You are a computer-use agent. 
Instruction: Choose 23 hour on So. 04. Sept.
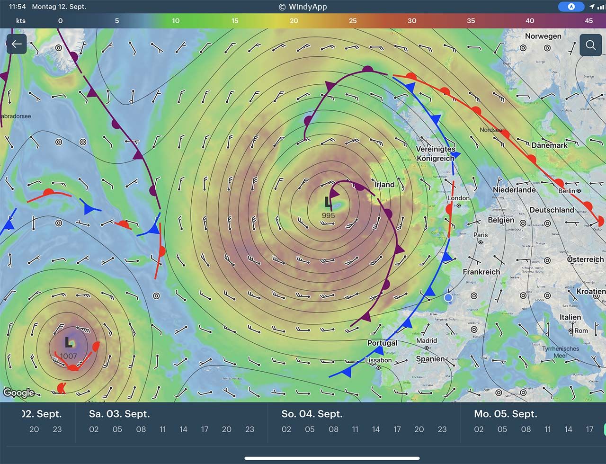(442, 429)
